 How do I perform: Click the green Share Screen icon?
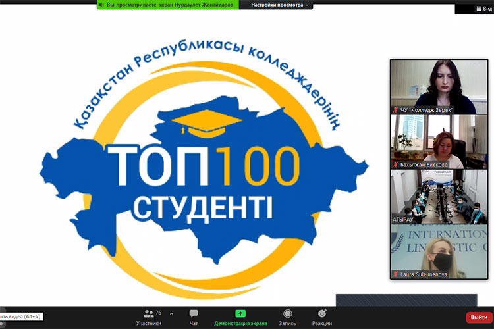[x=241, y=314]
